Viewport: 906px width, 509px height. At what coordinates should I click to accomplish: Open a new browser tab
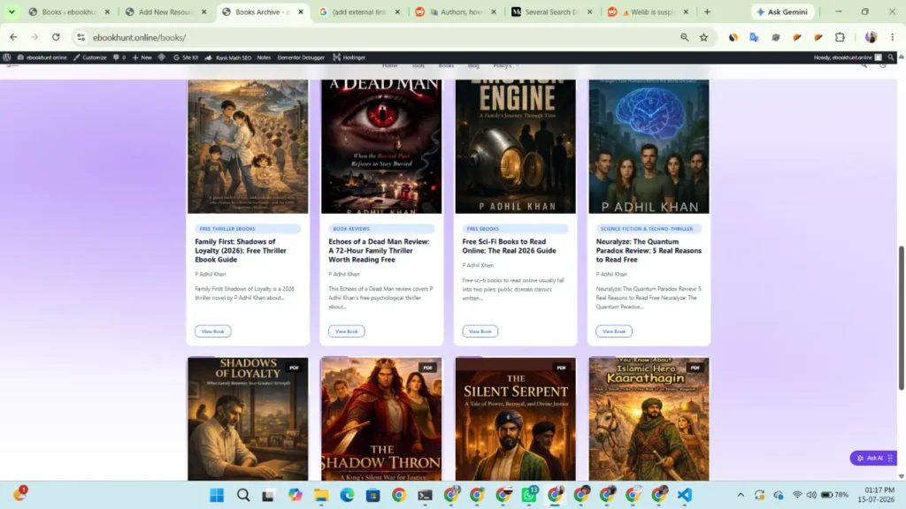[707, 11]
